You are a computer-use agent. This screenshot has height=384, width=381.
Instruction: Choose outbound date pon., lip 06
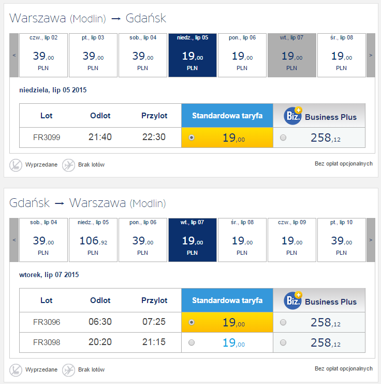[x=242, y=56]
